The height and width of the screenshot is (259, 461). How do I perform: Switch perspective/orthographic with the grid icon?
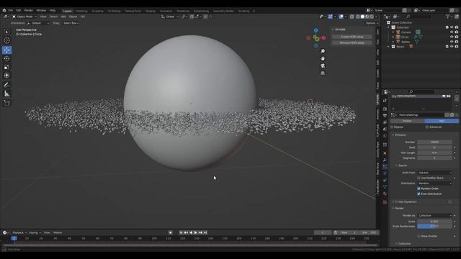point(323,73)
